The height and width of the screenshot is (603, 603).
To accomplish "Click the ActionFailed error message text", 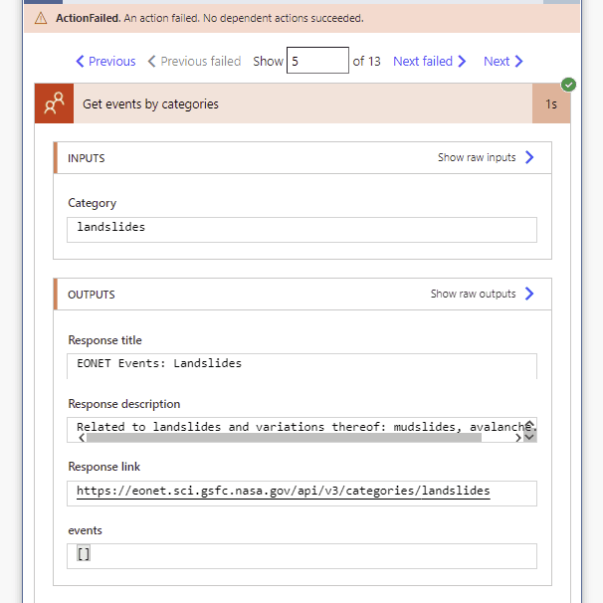I will coord(210,18).
